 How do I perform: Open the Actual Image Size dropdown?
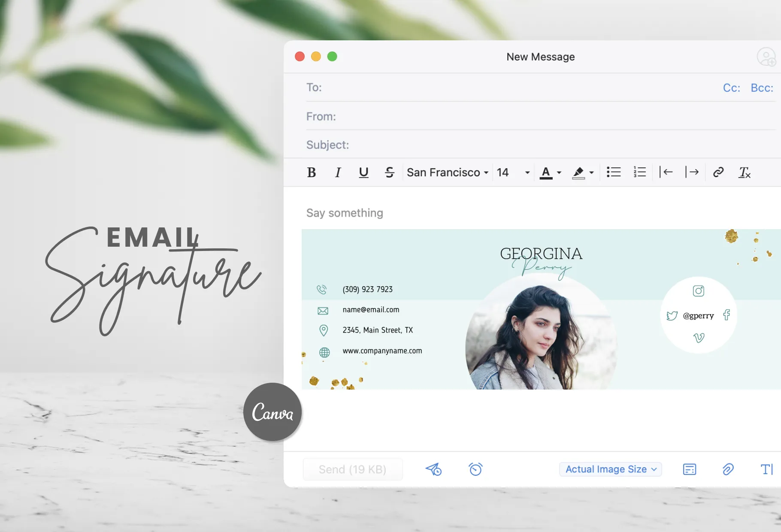click(x=610, y=469)
